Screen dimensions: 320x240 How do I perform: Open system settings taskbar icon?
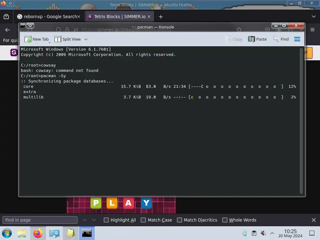pyautogui.click(x=54, y=233)
